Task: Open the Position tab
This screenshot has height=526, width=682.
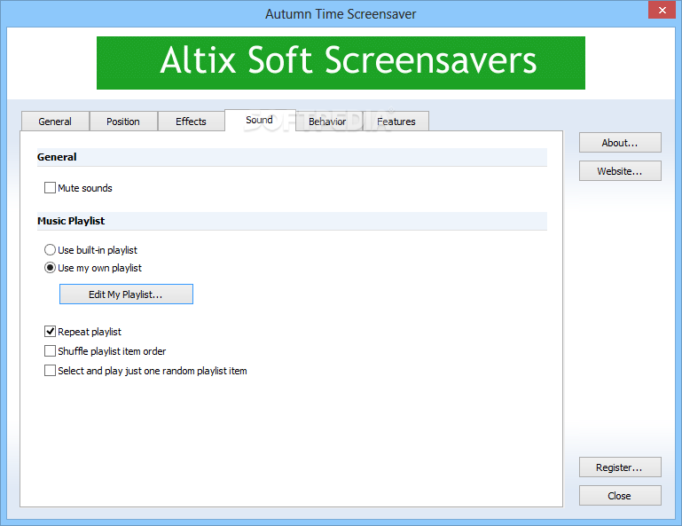Action: 123,122
